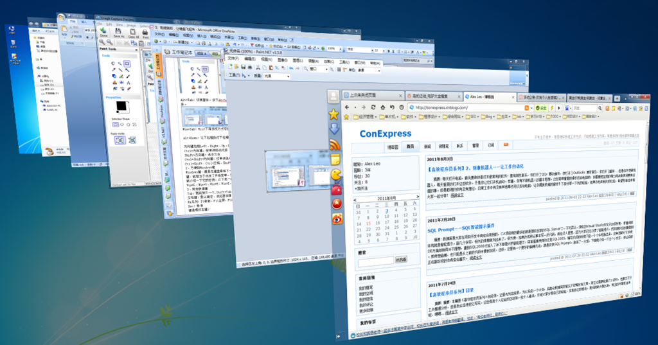Open the 程序设计 bookmark folder dropdown

click(x=430, y=117)
